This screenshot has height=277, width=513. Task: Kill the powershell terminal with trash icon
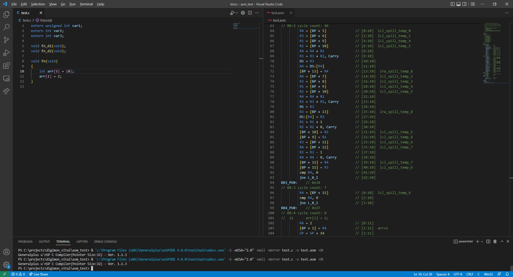(495, 242)
